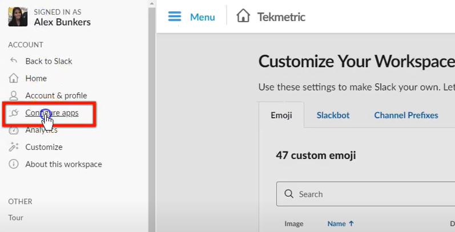Click the Analytics gauge icon

point(13,131)
